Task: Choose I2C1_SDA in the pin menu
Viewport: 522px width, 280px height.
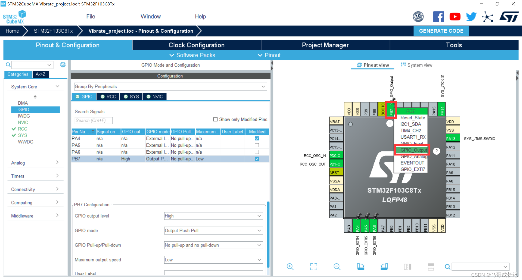Action: [411, 124]
